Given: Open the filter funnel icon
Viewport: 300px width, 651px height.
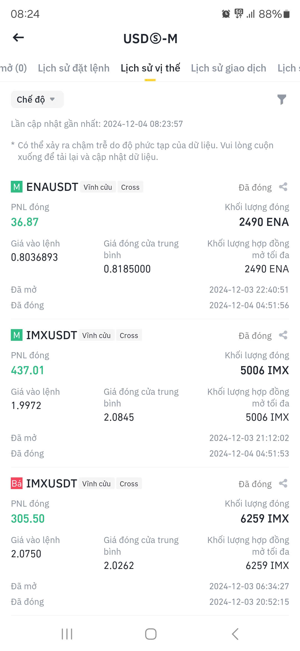Looking at the screenshot, I should click(x=282, y=99).
